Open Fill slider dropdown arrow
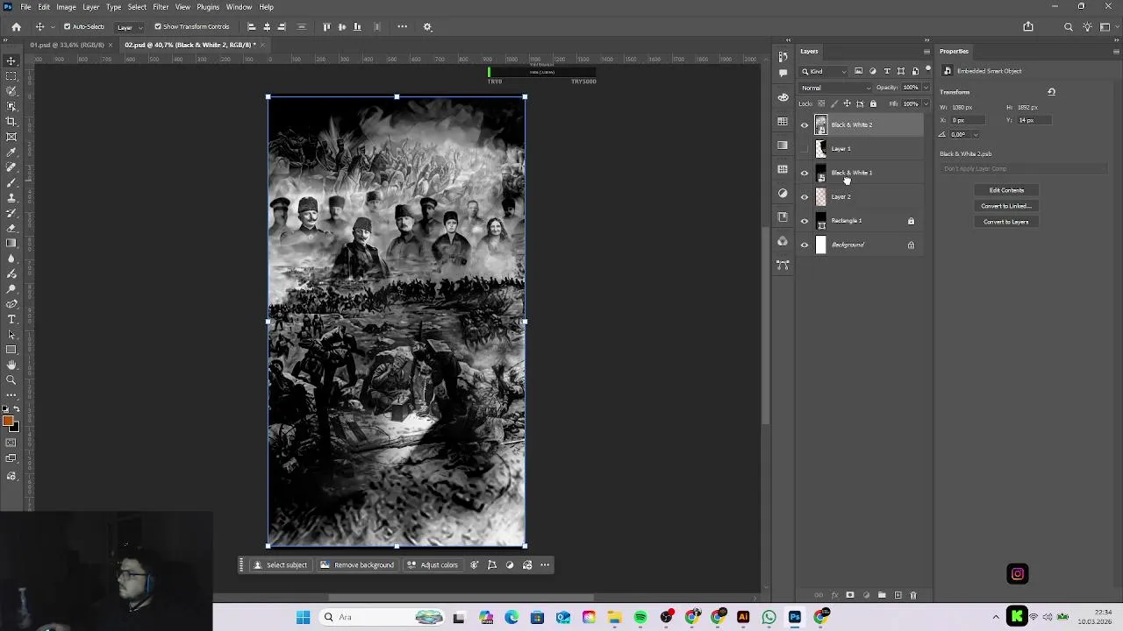Image resolution: width=1123 pixels, height=631 pixels. tap(924, 103)
